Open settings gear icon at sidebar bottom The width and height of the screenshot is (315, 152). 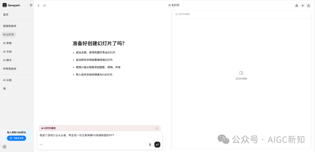click(4, 147)
